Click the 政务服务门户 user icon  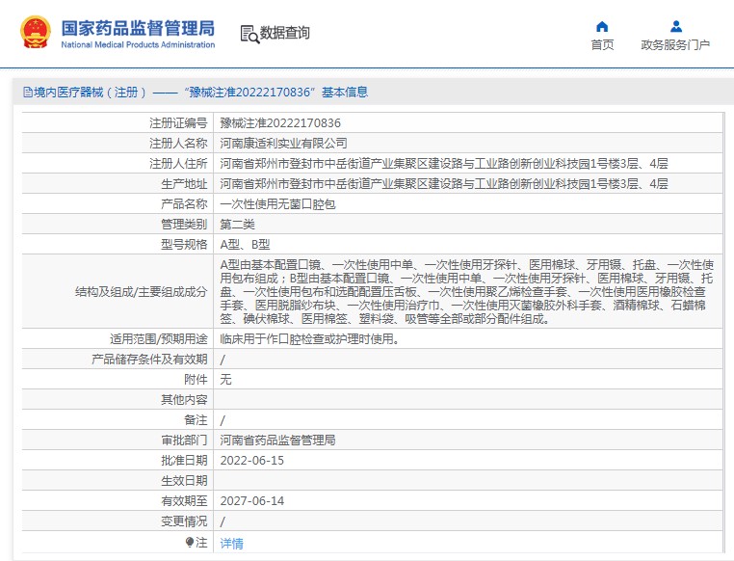click(675, 26)
